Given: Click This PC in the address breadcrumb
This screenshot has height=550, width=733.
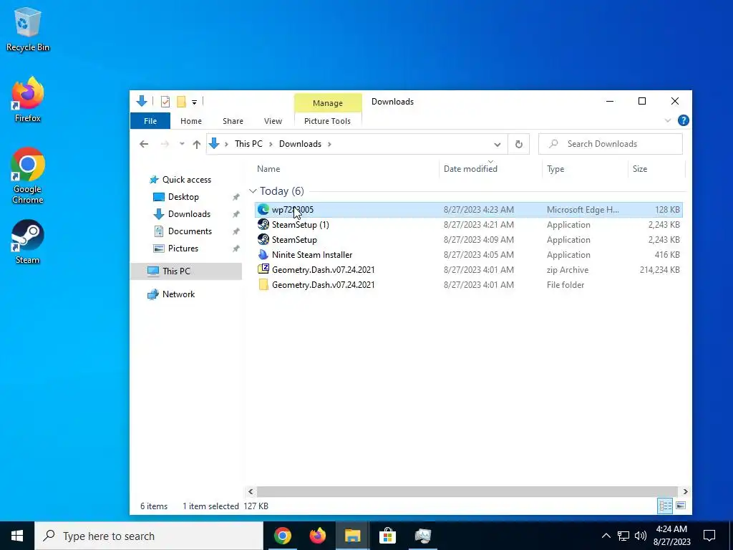Looking at the screenshot, I should 248,144.
